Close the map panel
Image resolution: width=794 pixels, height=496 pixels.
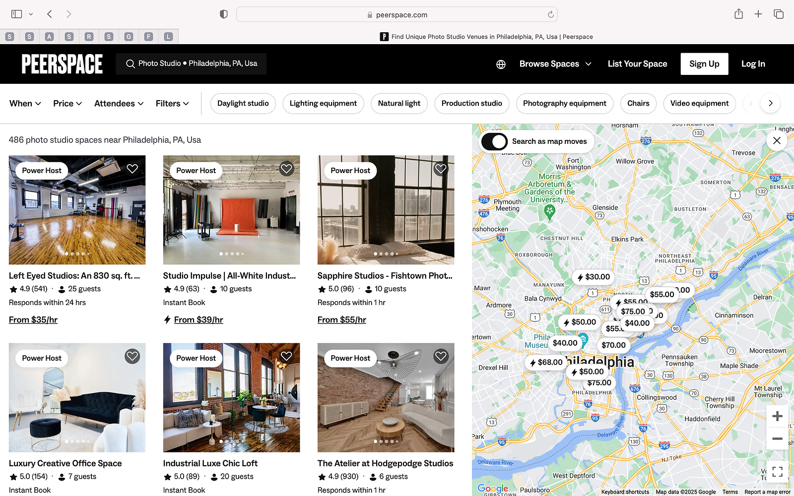tap(777, 140)
